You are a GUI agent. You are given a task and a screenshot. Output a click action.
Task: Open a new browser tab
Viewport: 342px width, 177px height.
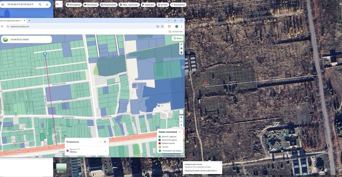[29, 21]
